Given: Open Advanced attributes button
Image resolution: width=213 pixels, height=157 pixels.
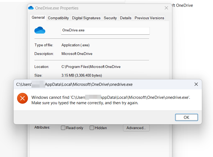Looking at the screenshot, I should click(x=136, y=128).
